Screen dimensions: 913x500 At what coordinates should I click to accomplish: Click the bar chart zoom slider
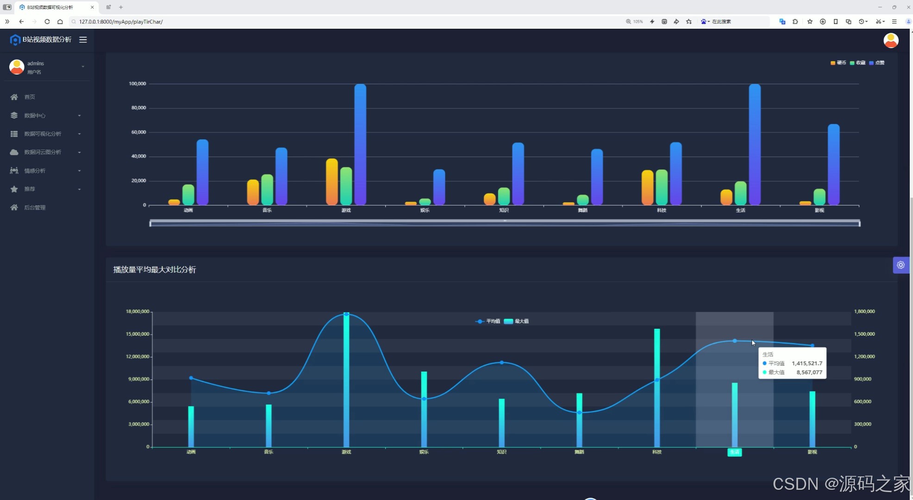click(505, 224)
